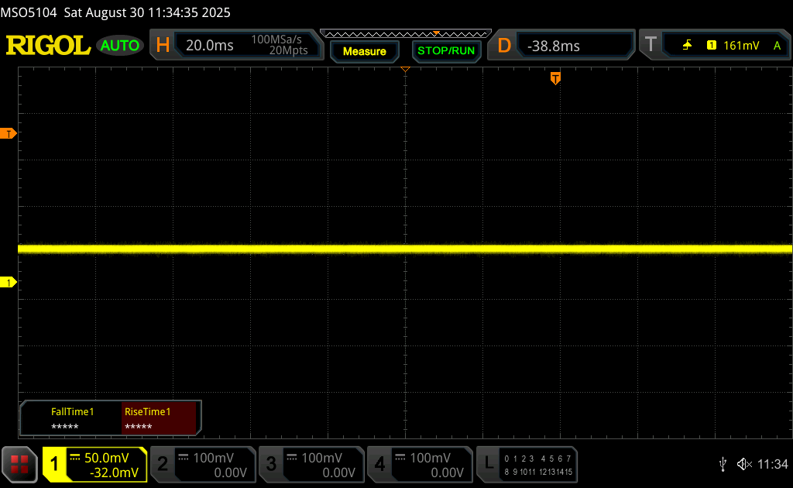
Task: Click the rising edge trigger icon
Action: point(687,46)
